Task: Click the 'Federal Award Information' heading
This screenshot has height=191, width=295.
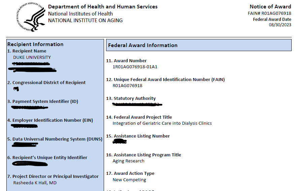Action: click(x=142, y=45)
